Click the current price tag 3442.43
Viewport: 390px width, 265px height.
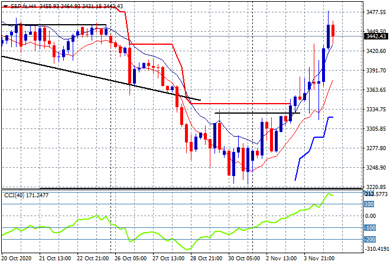(x=376, y=36)
